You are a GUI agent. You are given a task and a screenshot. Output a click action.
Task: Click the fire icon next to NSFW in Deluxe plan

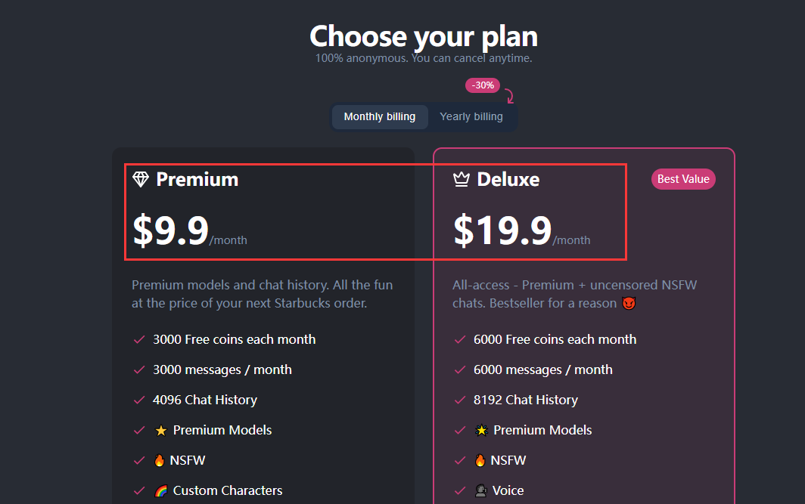pyautogui.click(x=480, y=460)
